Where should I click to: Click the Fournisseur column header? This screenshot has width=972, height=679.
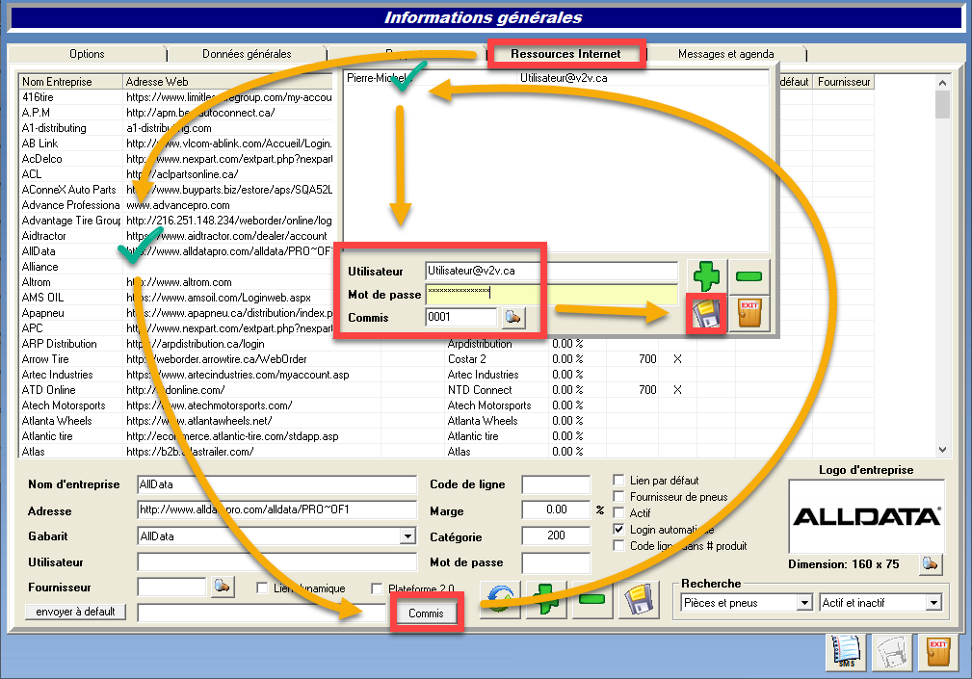pyautogui.click(x=844, y=81)
